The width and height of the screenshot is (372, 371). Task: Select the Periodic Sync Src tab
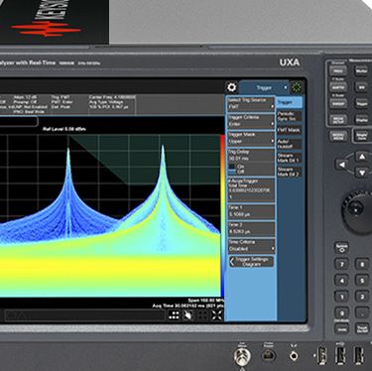pos(289,116)
